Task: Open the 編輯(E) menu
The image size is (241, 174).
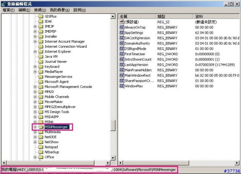Action: click(x=24, y=10)
